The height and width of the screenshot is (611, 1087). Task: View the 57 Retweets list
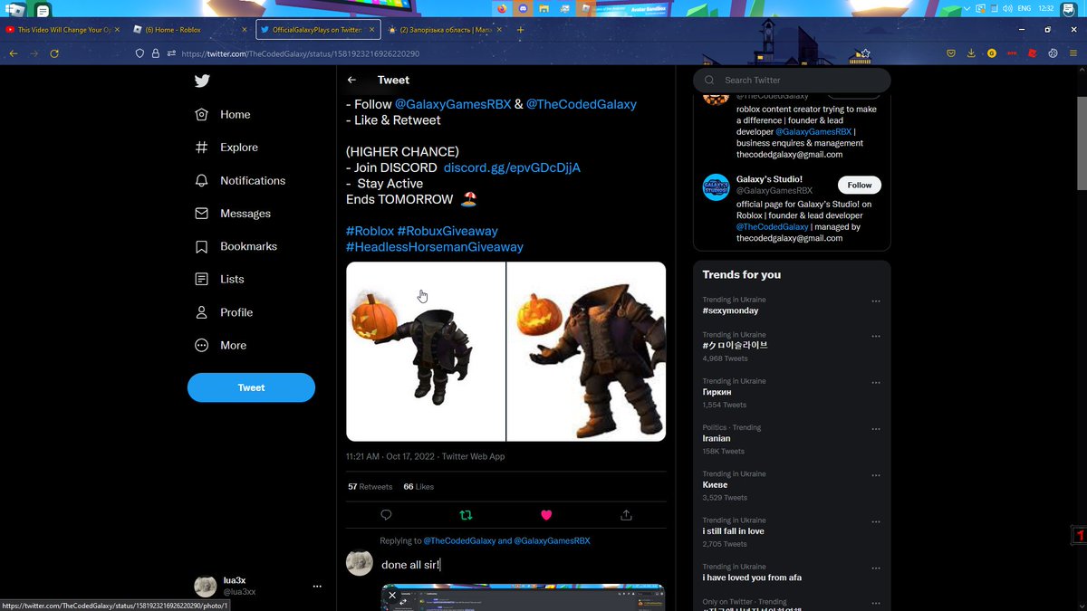[370, 486]
